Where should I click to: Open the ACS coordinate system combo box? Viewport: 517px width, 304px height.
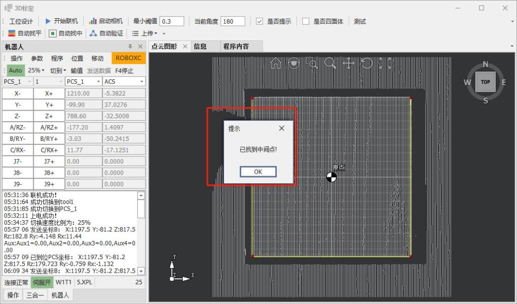click(x=124, y=81)
